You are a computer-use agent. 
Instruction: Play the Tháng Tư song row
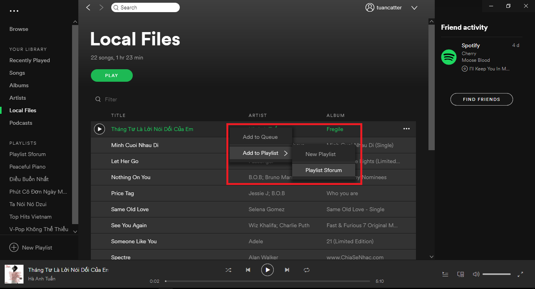99,129
